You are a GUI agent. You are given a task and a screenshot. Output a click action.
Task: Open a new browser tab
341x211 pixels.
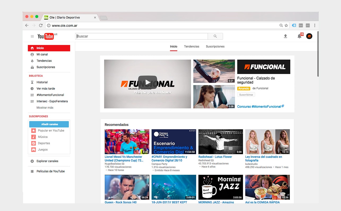[103, 18]
